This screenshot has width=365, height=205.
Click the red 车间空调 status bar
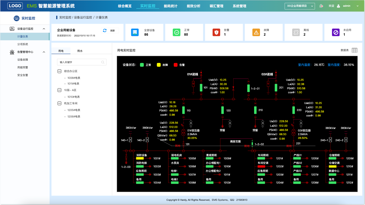(x=261, y=166)
